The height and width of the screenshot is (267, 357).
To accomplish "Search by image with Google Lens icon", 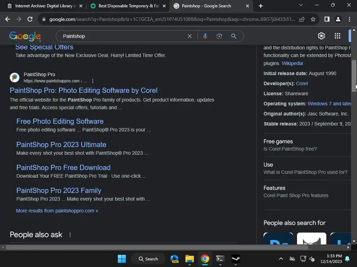I will click(x=219, y=36).
